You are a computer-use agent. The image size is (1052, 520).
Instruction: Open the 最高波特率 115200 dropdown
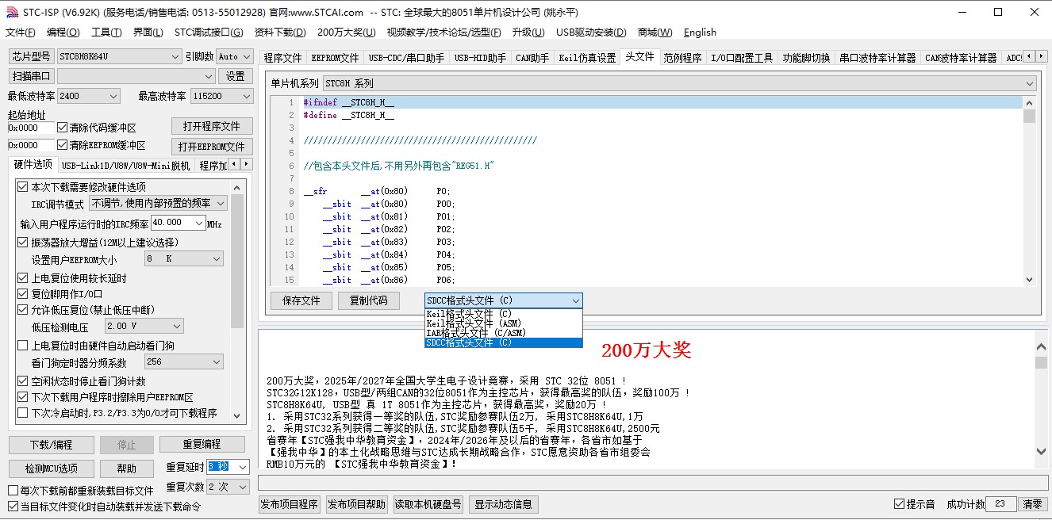pyautogui.click(x=221, y=96)
